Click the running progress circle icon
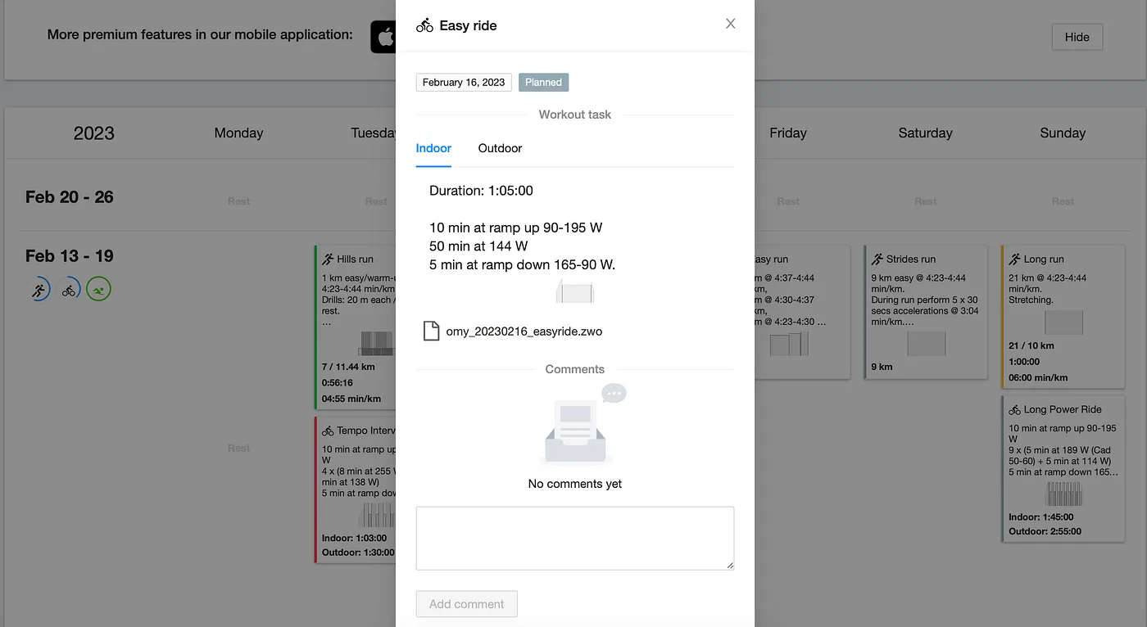The height and width of the screenshot is (627, 1147). [x=39, y=288]
